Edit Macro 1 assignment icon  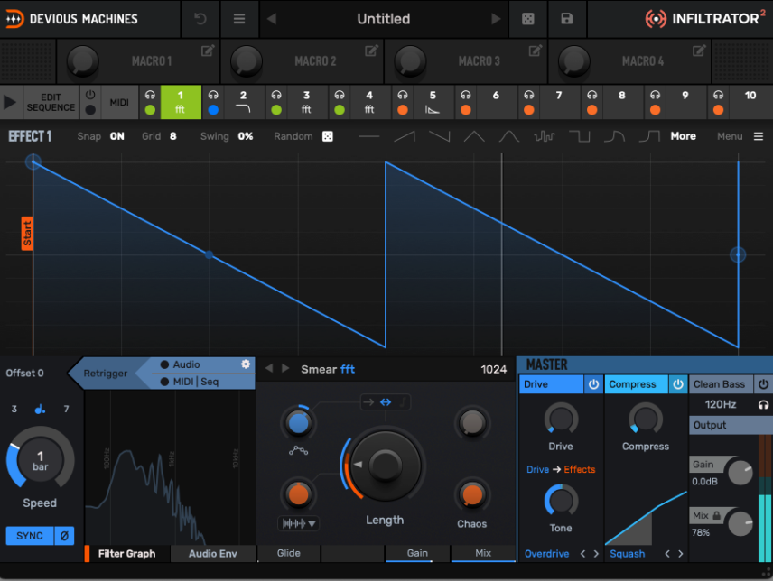tap(208, 51)
